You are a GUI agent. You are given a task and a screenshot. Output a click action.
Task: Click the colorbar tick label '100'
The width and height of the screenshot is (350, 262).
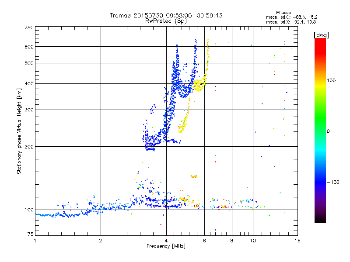tap(331, 80)
